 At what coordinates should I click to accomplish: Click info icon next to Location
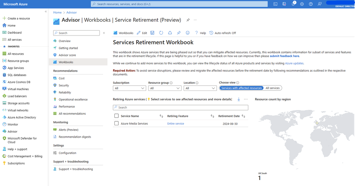(x=197, y=83)
